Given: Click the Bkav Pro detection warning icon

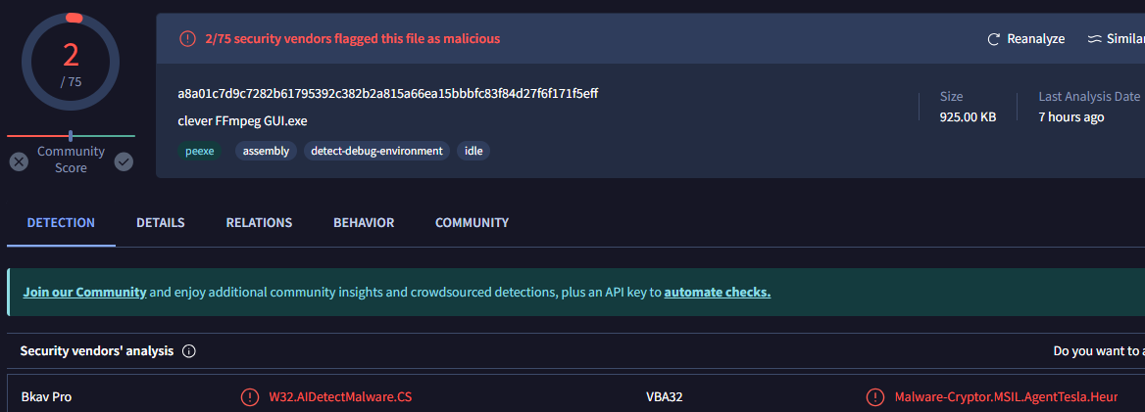Looking at the screenshot, I should click(x=250, y=397).
